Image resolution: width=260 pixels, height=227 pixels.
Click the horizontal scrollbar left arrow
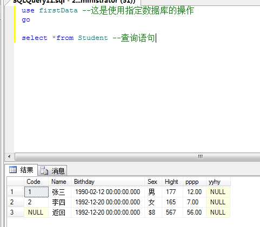9,156
